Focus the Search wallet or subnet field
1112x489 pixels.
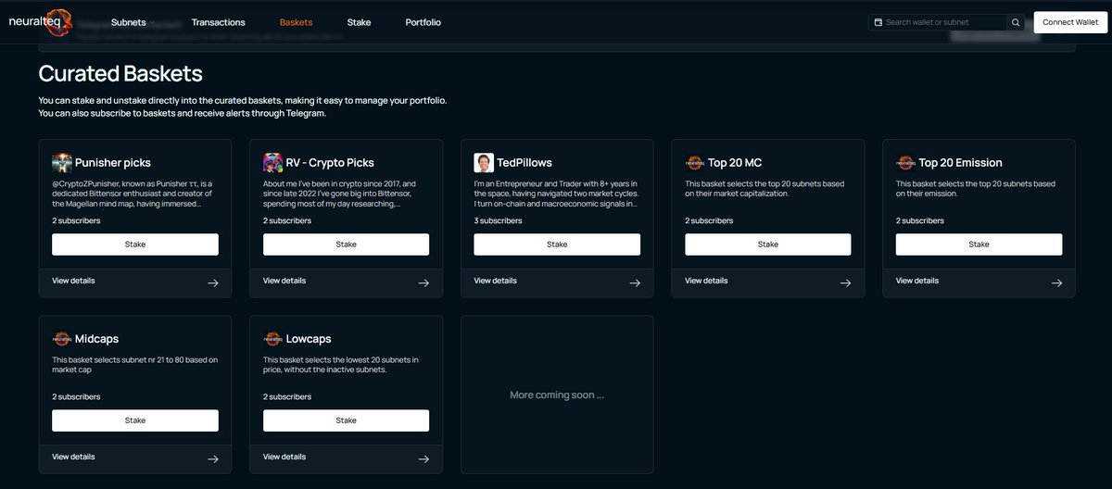tap(938, 22)
